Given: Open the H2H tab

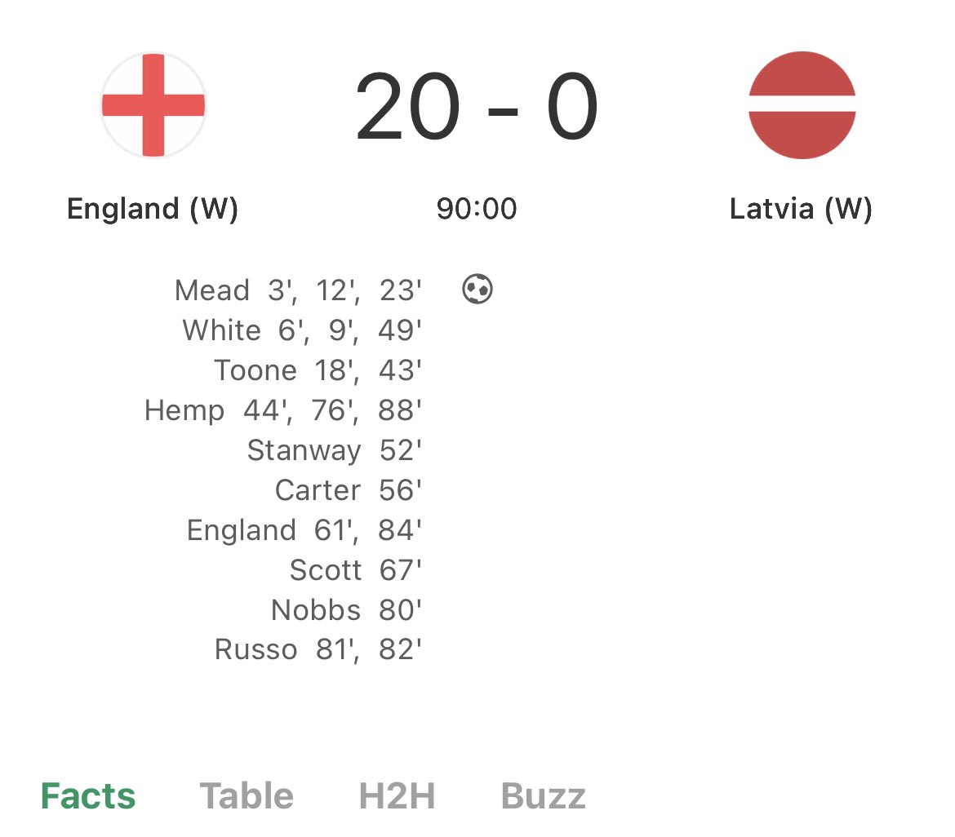Looking at the screenshot, I should tap(397, 796).
